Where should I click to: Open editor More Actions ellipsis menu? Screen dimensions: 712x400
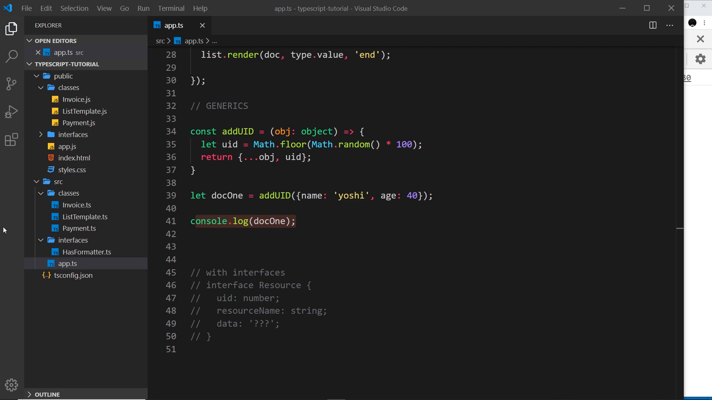tap(670, 25)
